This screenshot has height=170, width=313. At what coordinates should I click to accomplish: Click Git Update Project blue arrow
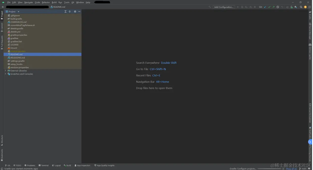tap(265, 7)
